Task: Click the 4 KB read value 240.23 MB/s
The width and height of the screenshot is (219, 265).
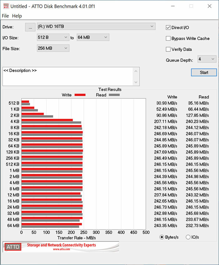Action: 197,122
